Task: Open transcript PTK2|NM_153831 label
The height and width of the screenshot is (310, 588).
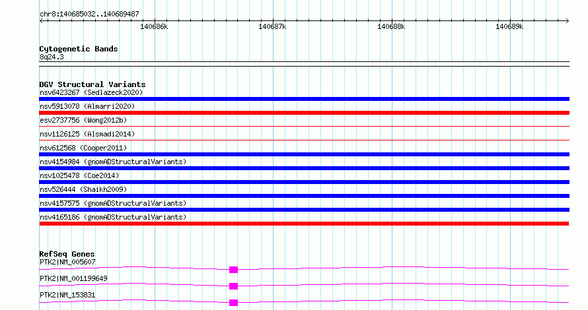Action: (67, 295)
